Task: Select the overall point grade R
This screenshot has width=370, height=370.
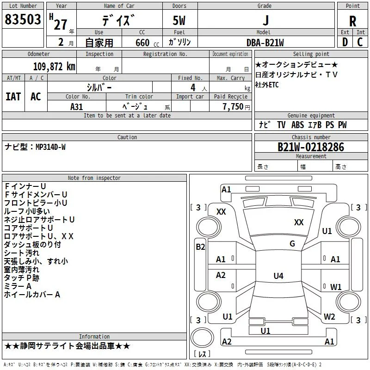Action: coord(352,21)
